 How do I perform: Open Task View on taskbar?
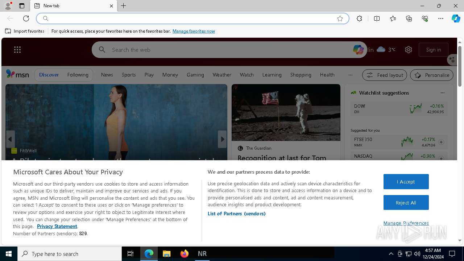click(130, 254)
